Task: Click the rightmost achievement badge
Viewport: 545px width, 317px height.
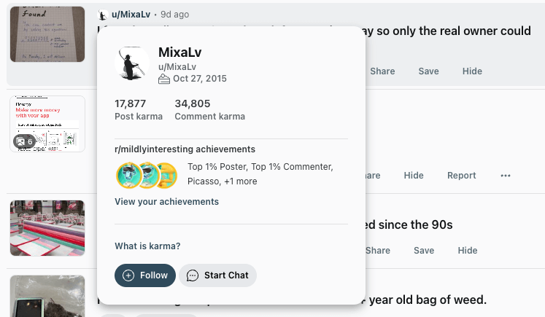Action: click(166, 175)
